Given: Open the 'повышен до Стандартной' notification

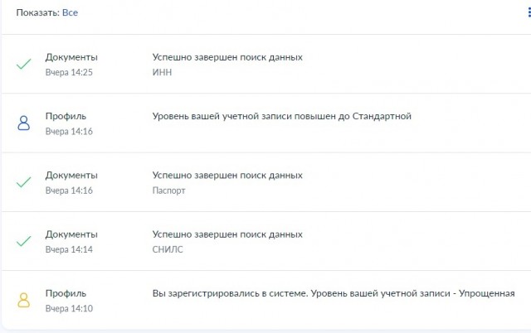Looking at the screenshot, I should pyautogui.click(x=265, y=123).
